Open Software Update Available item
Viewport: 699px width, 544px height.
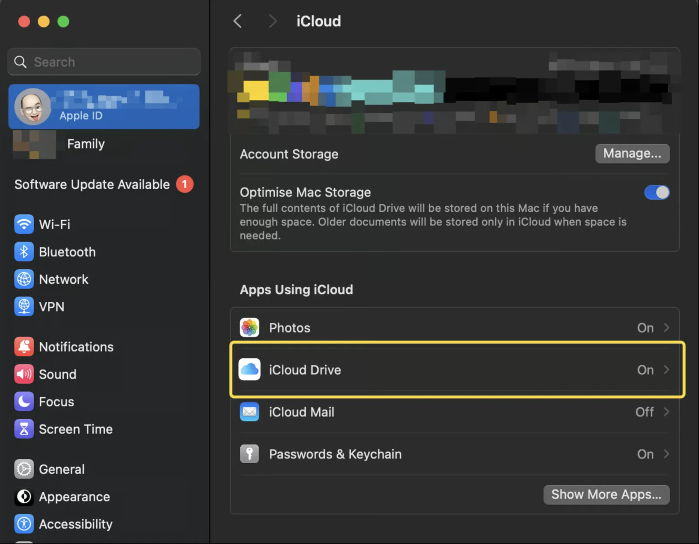104,184
